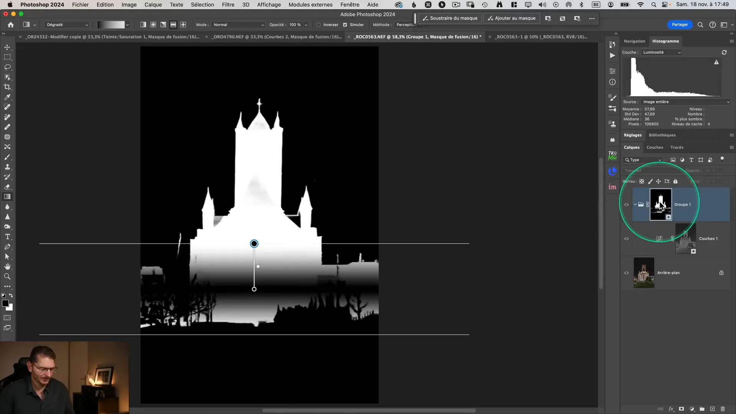Open the gradient picker dropdown arrow
This screenshot has width=736, height=414.
coord(127,25)
